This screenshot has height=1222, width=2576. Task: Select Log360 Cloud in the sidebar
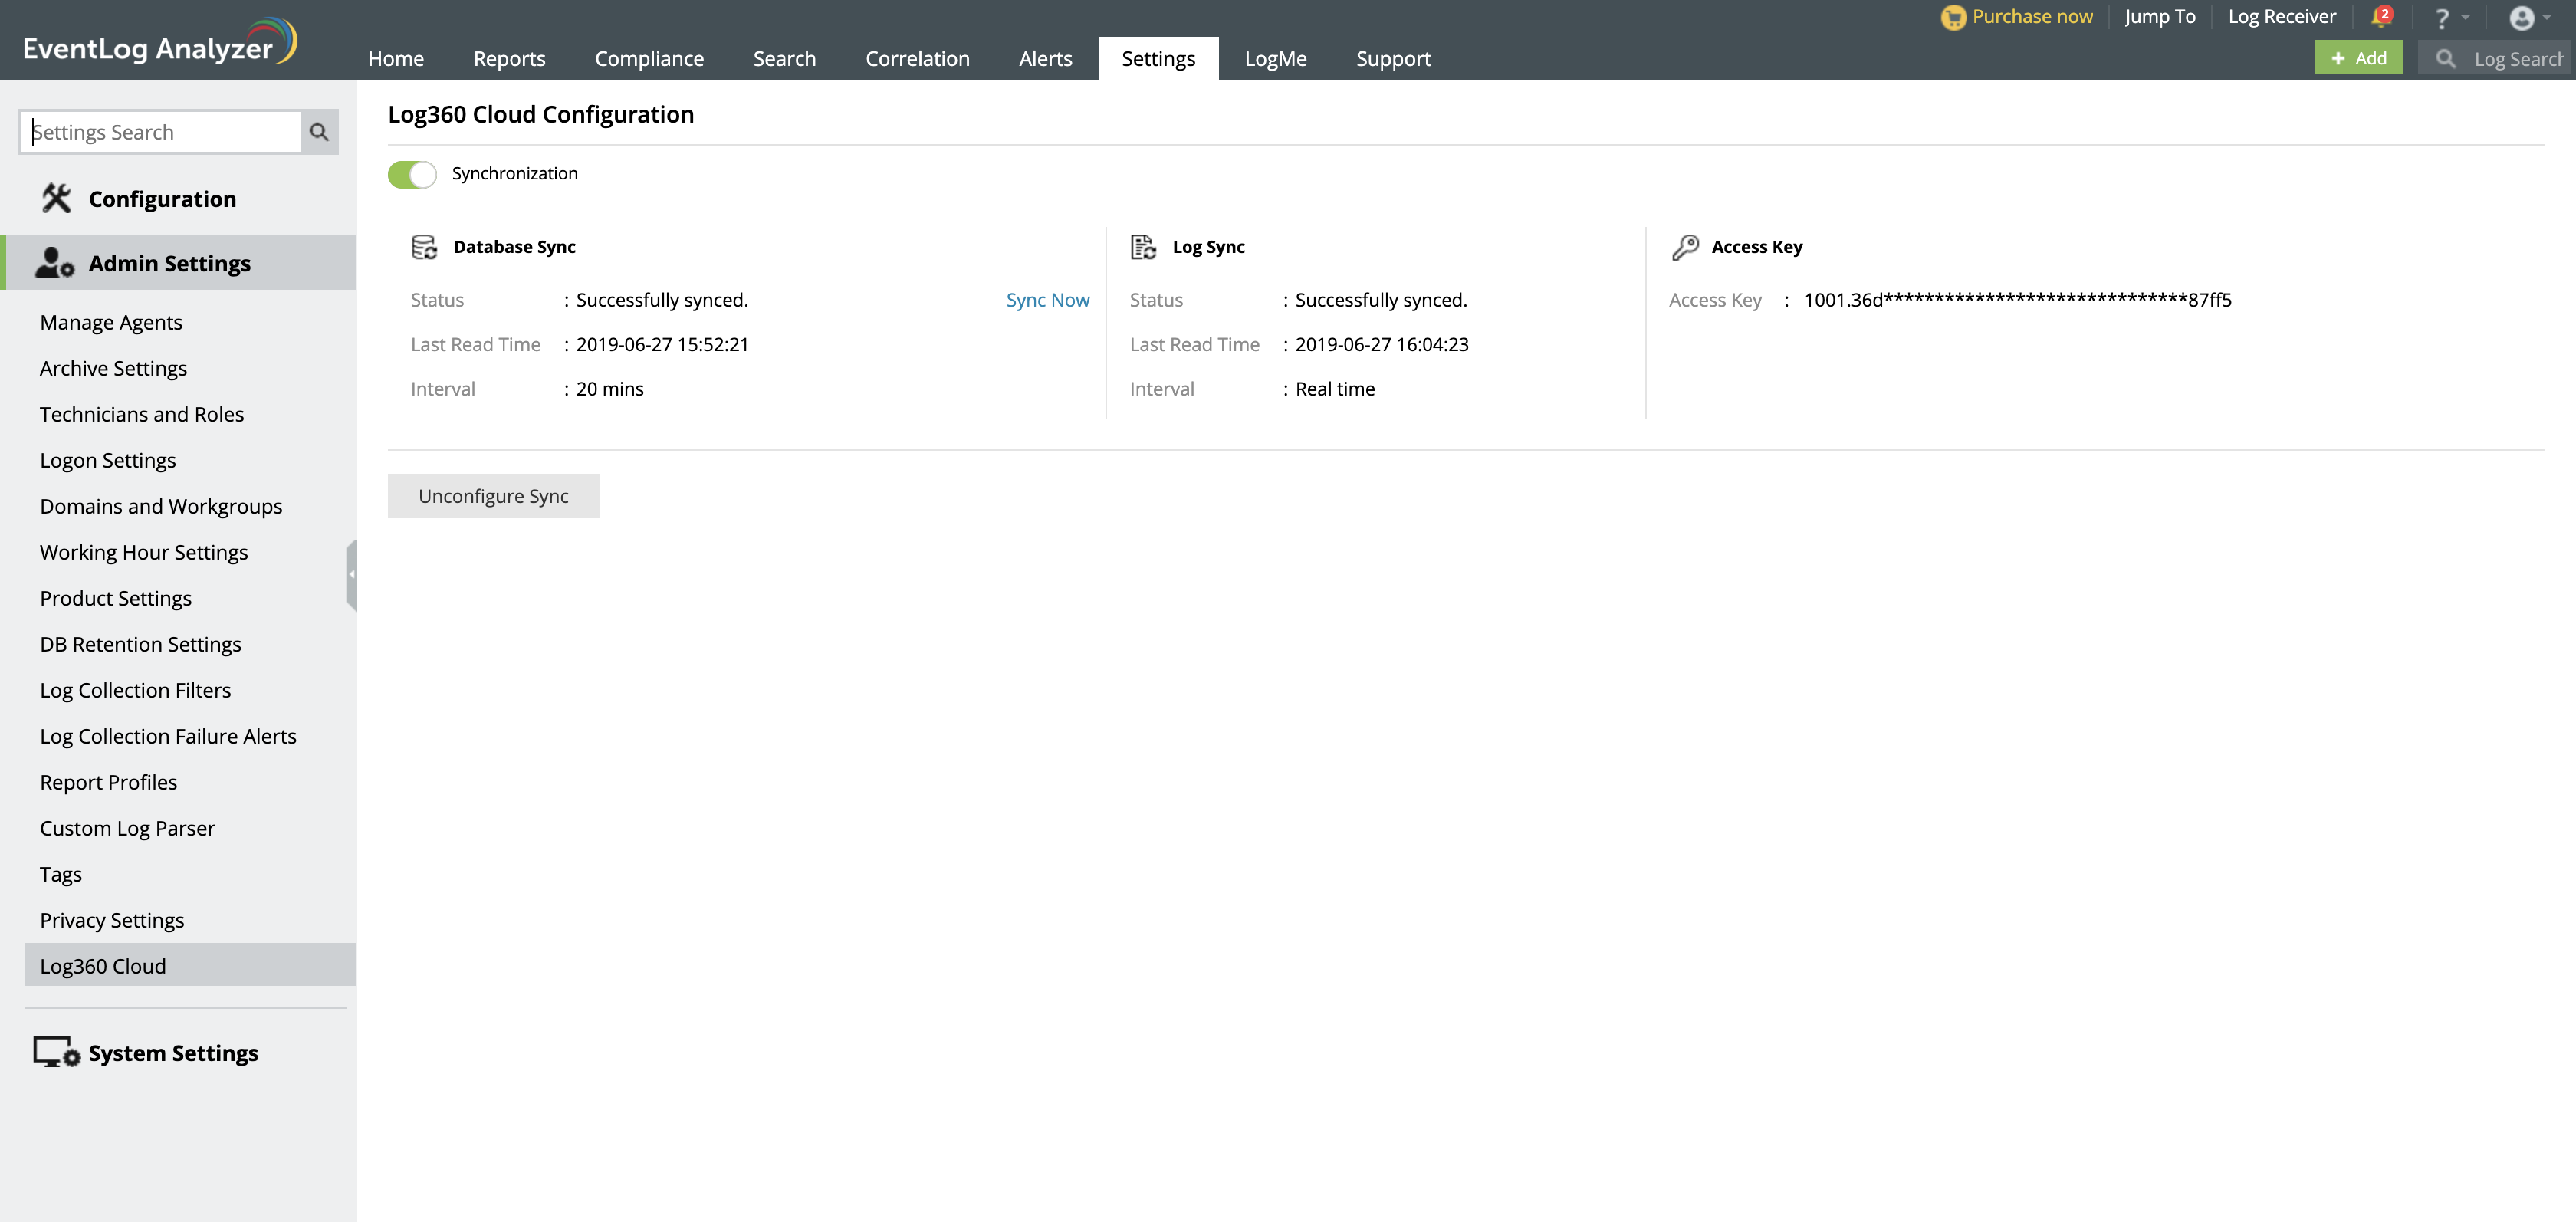tap(103, 965)
